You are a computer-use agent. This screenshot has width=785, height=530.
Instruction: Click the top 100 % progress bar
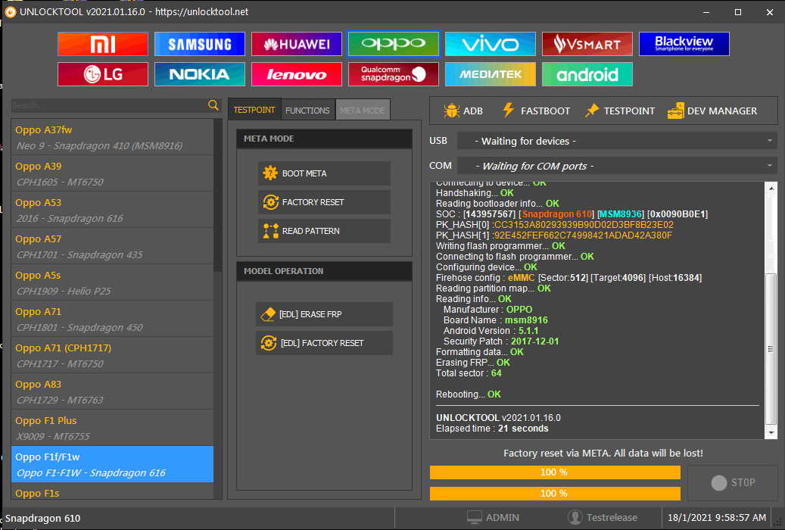pos(555,472)
